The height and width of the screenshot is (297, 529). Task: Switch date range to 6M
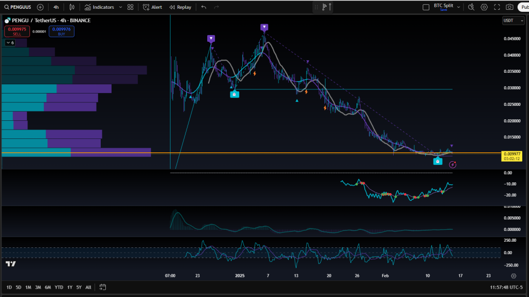(48, 287)
